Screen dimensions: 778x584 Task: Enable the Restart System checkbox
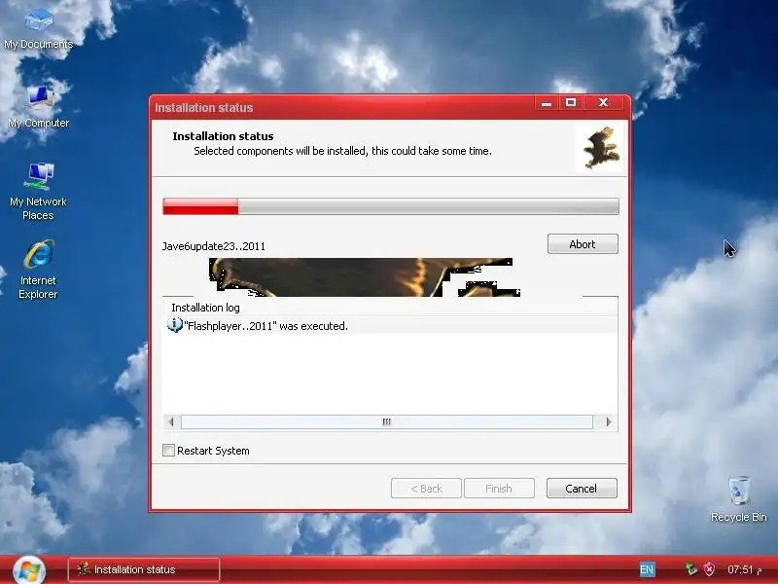168,451
